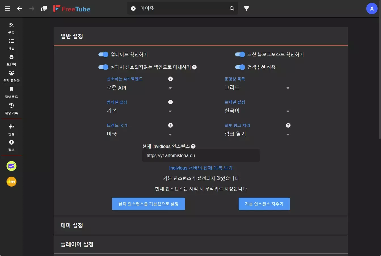Click 현재 인스턴스는 시작 시 무작위로 지정됩니다 text
Image resolution: width=381 pixels, height=256 pixels.
[x=201, y=189]
